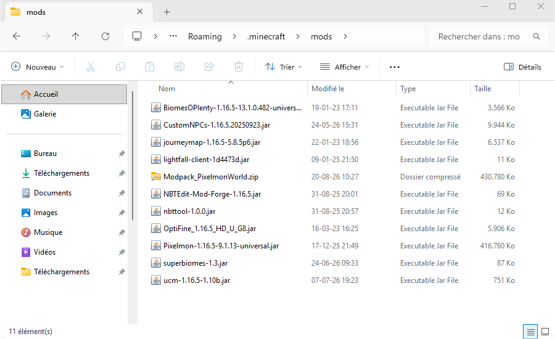The width and height of the screenshot is (555, 339).
Task: Go back with the left arrow
Action: 17,36
